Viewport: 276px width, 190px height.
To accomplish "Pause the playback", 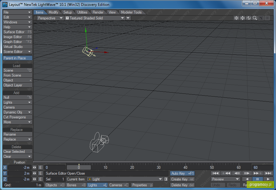I will [258, 179].
